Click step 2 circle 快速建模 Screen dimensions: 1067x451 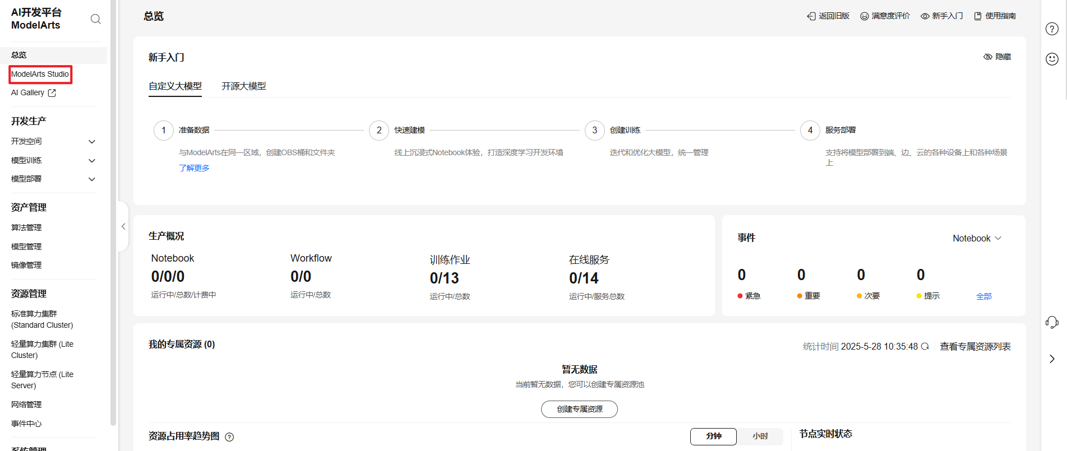pos(379,130)
